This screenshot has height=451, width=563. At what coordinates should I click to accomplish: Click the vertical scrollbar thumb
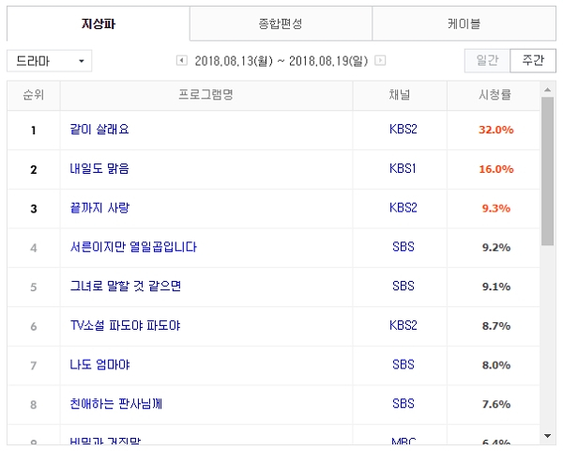pos(547,169)
